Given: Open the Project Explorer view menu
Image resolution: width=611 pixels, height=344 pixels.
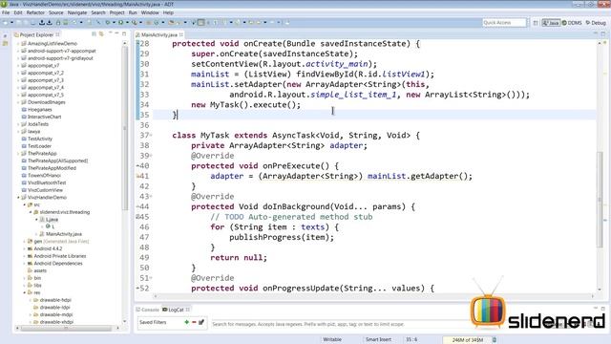Looking at the screenshot, I should click(x=110, y=33).
